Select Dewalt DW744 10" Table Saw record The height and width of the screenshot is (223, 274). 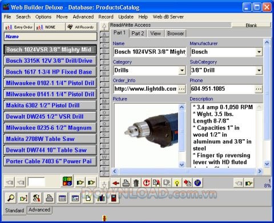pyautogui.click(x=50, y=150)
